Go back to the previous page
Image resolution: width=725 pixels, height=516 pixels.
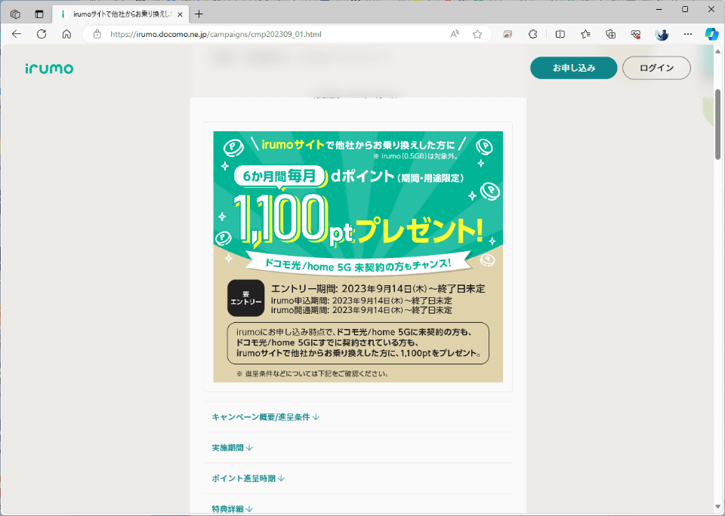tap(17, 33)
